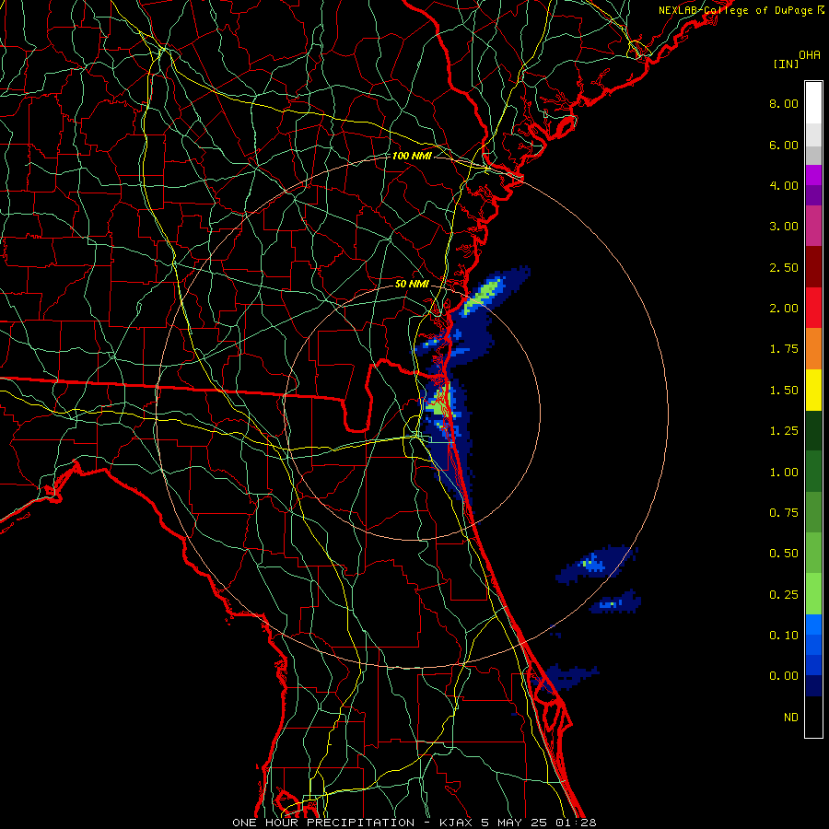Click the 8.00 legend value
The width and height of the screenshot is (829, 829).
click(x=784, y=103)
